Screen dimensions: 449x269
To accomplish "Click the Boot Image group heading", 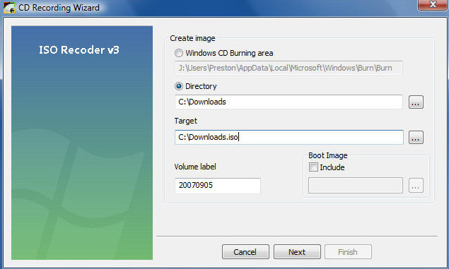I will (328, 155).
